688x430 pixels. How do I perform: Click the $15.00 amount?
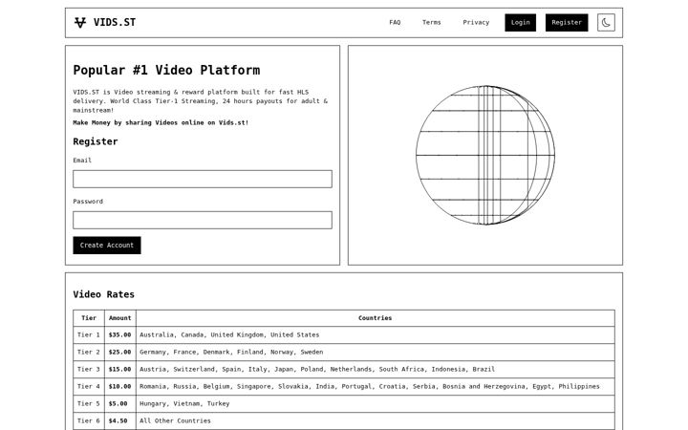(x=119, y=369)
